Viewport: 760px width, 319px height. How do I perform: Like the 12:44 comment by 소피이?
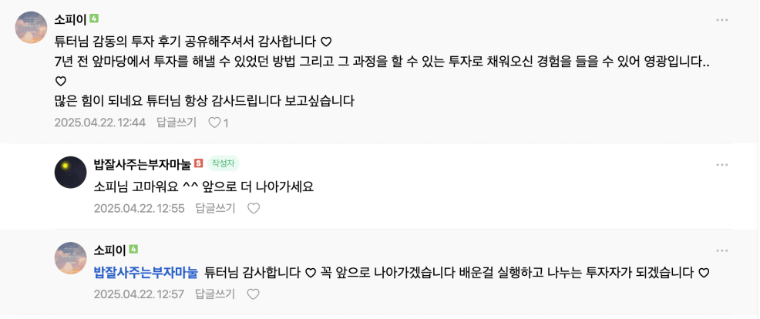215,123
